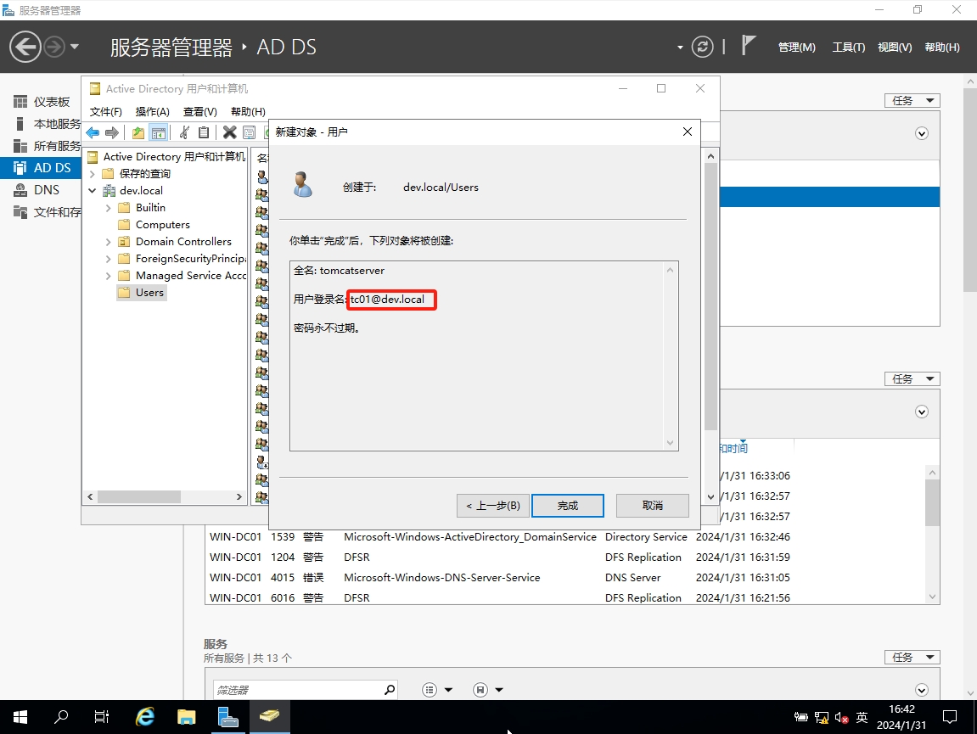
Task: Toggle the show/hide console tree icon
Action: tap(158, 132)
